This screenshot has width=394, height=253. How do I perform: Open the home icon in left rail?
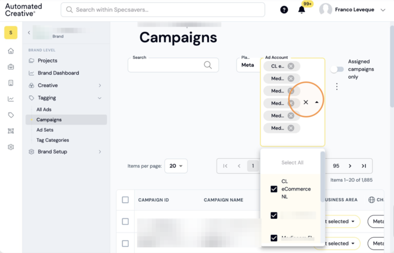tap(11, 51)
